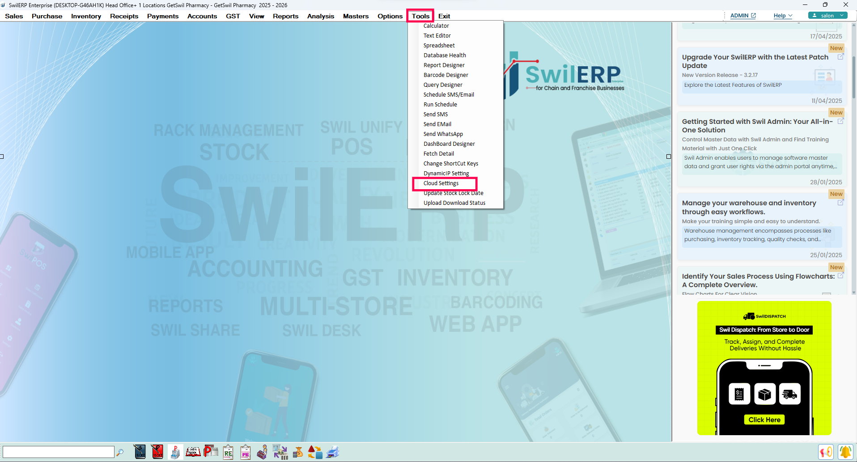Close the Tools menu via its header
Image resolution: width=857 pixels, height=462 pixels.
click(420, 16)
